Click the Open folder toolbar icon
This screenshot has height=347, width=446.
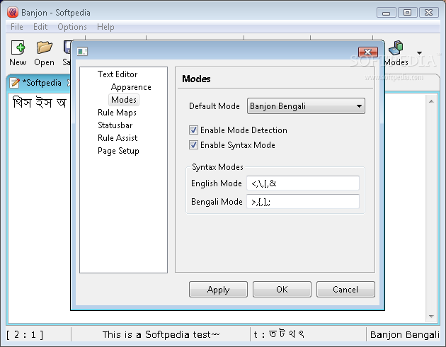click(x=44, y=47)
